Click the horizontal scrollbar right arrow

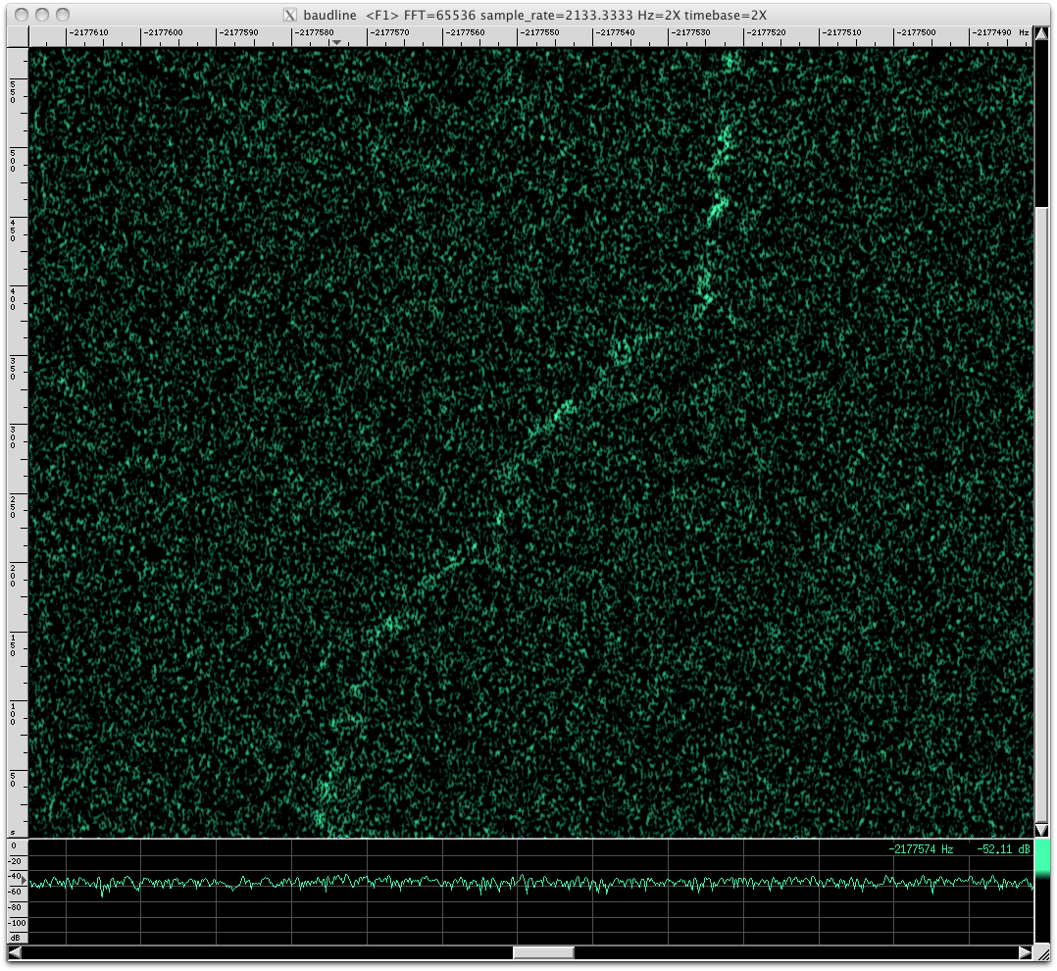tap(1026, 952)
